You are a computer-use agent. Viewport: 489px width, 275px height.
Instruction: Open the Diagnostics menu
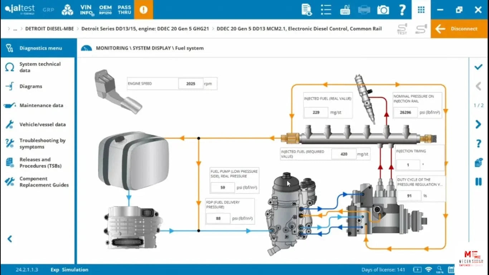point(38,48)
